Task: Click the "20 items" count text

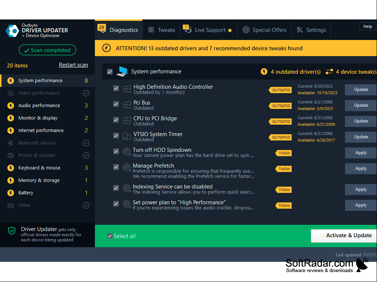Action: (x=17, y=66)
